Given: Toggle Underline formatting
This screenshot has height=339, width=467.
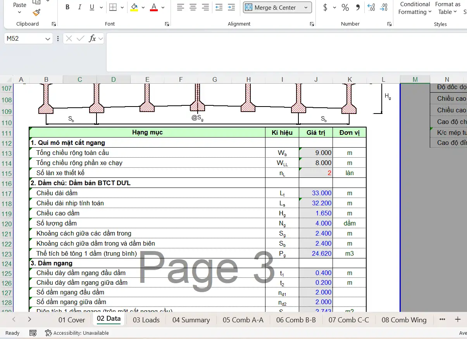Looking at the screenshot, I should tap(92, 7).
